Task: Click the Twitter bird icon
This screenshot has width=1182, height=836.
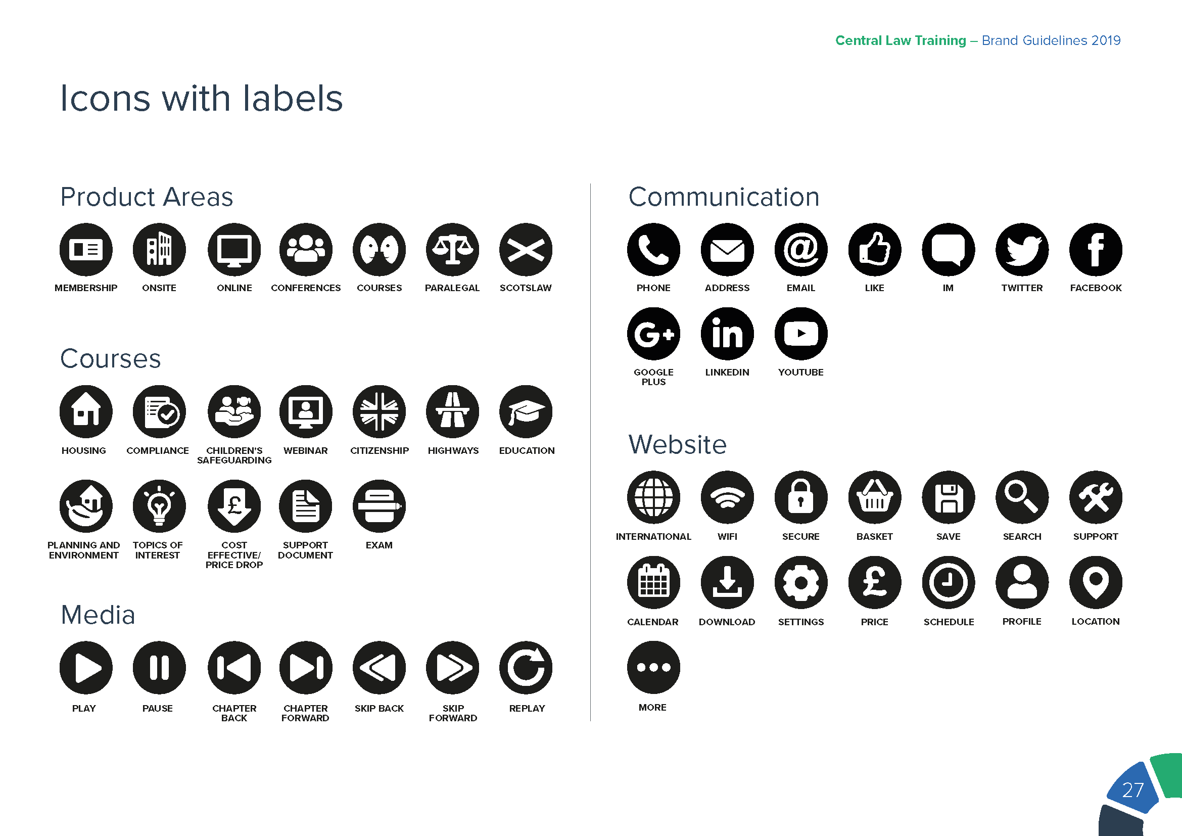Action: (1022, 250)
